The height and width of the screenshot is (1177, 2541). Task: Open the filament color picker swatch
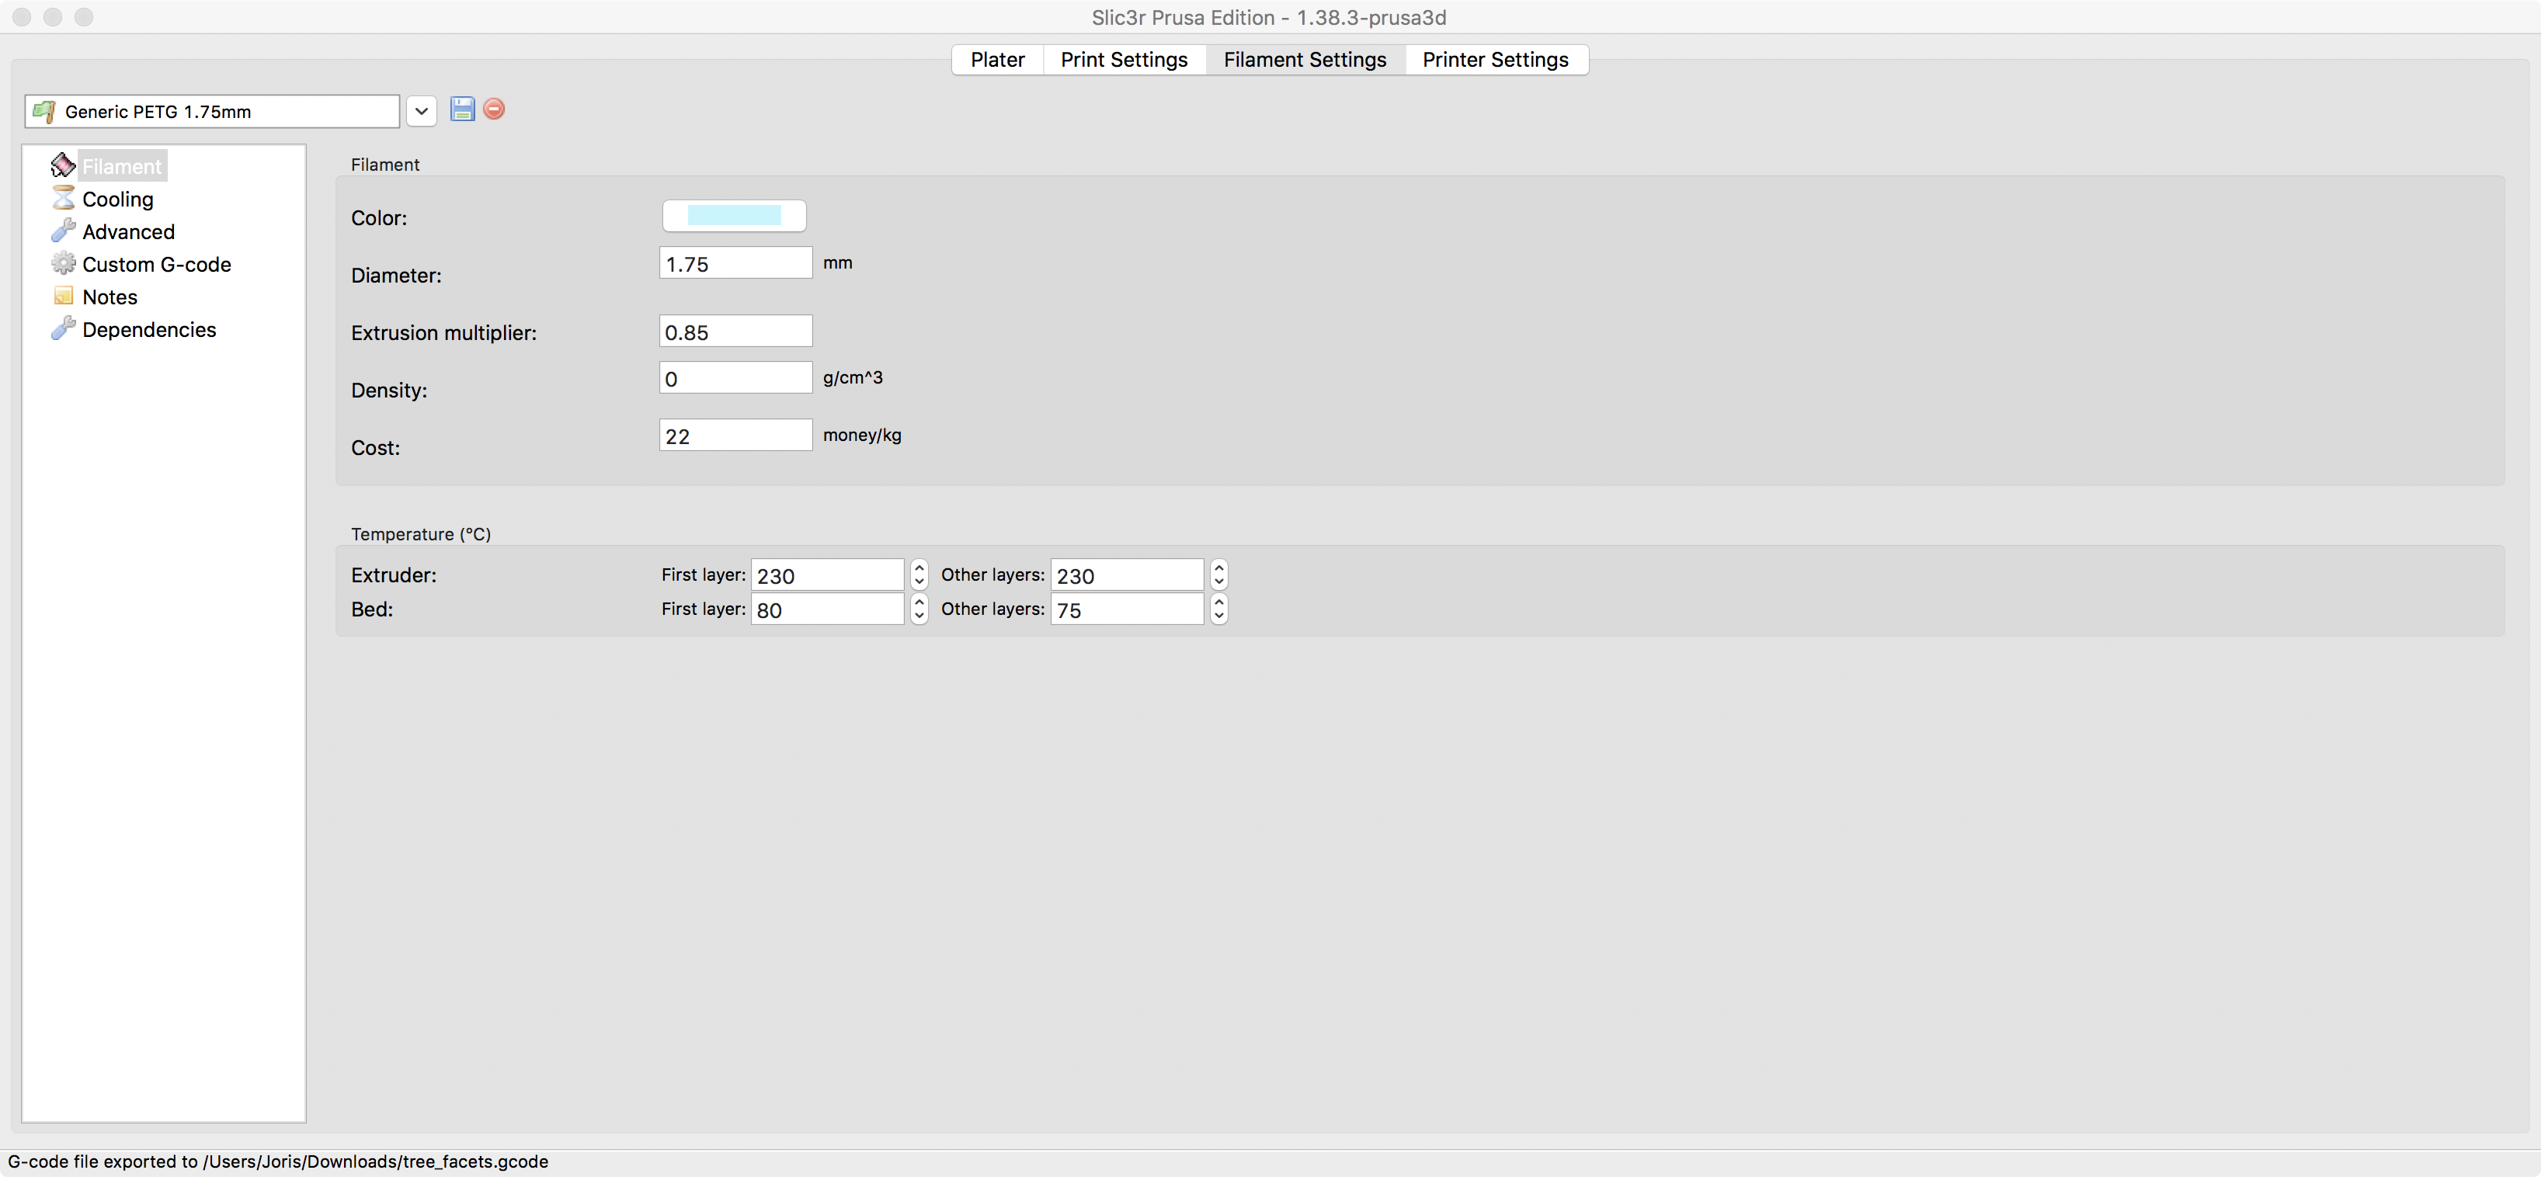pyautogui.click(x=734, y=215)
